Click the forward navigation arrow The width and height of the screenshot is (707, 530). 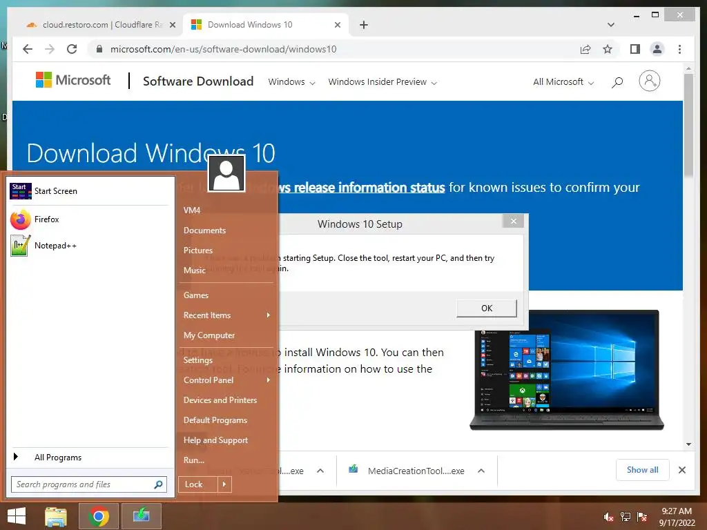[50, 49]
